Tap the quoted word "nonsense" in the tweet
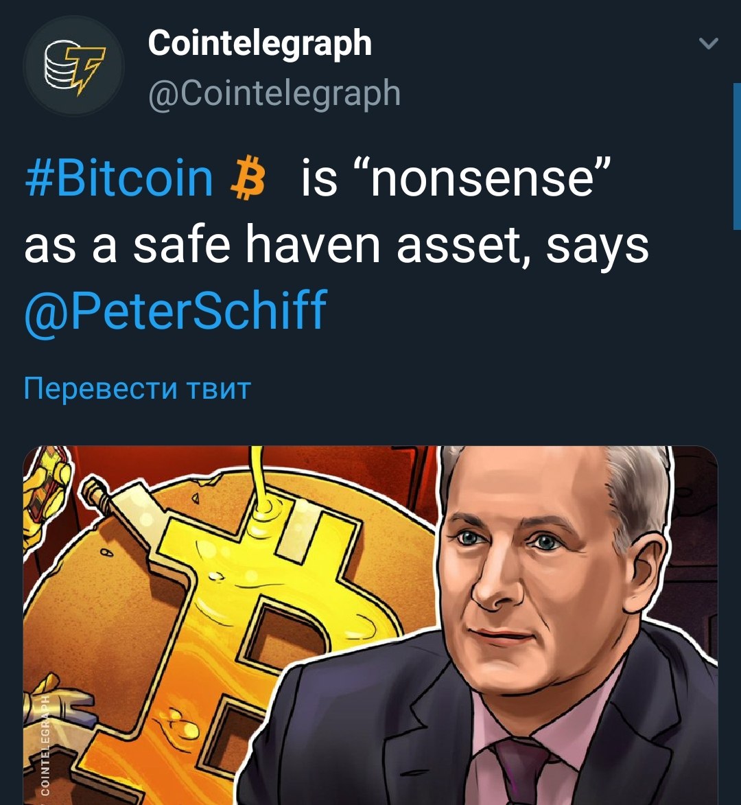The width and height of the screenshot is (741, 805). pyautogui.click(x=455, y=178)
